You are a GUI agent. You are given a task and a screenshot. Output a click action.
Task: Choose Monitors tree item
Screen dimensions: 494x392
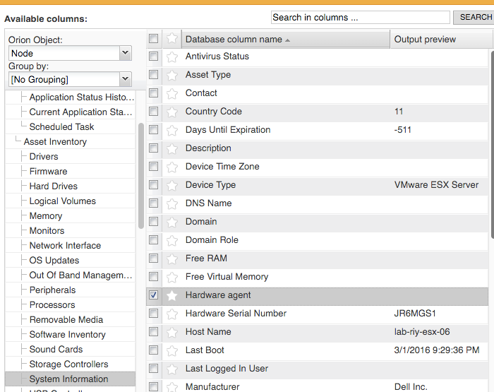point(47,230)
